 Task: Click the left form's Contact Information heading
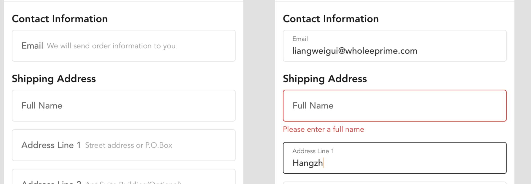[x=60, y=19]
